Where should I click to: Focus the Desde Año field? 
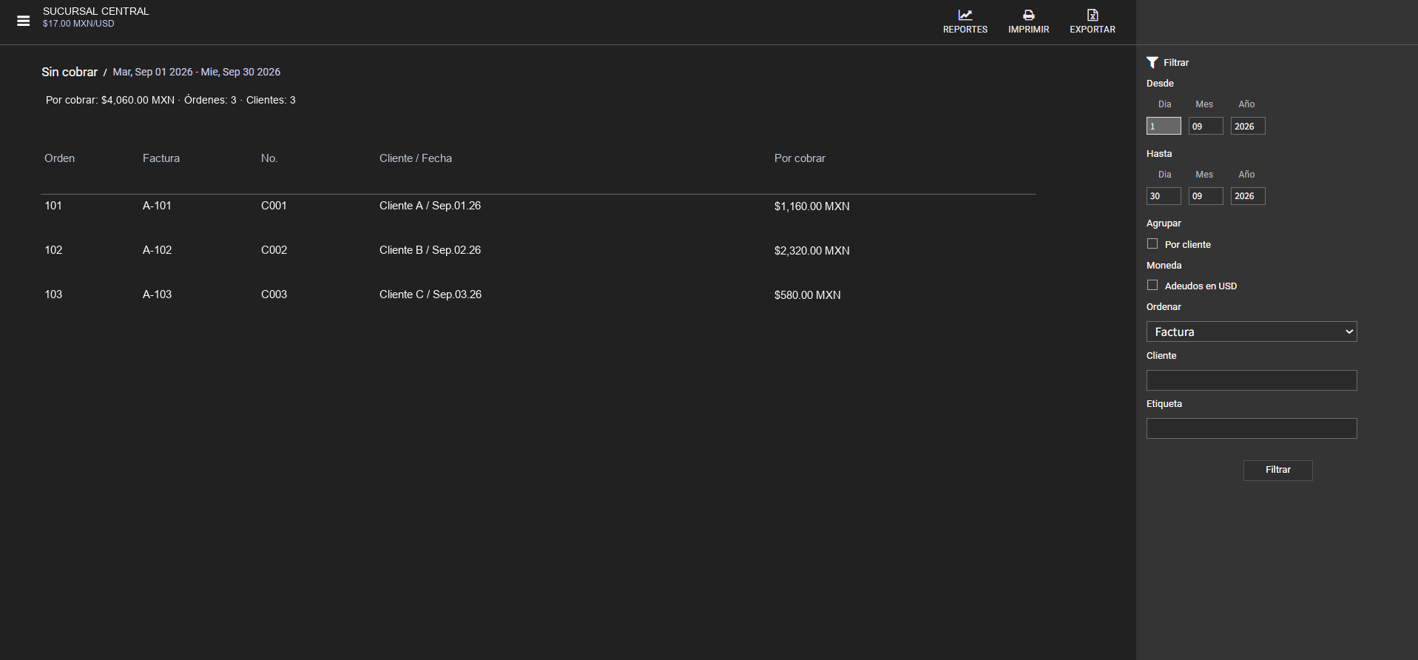click(x=1248, y=126)
